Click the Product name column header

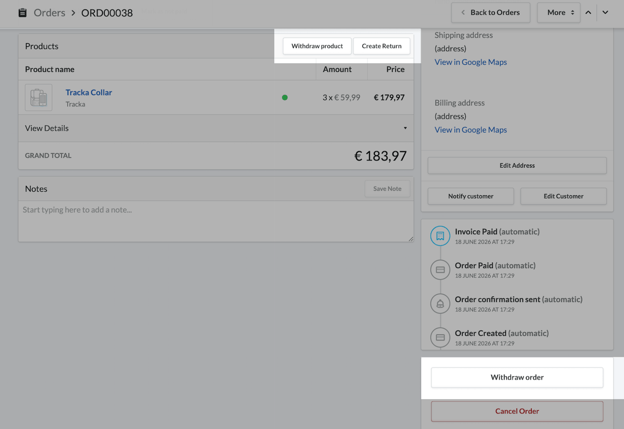coord(49,69)
